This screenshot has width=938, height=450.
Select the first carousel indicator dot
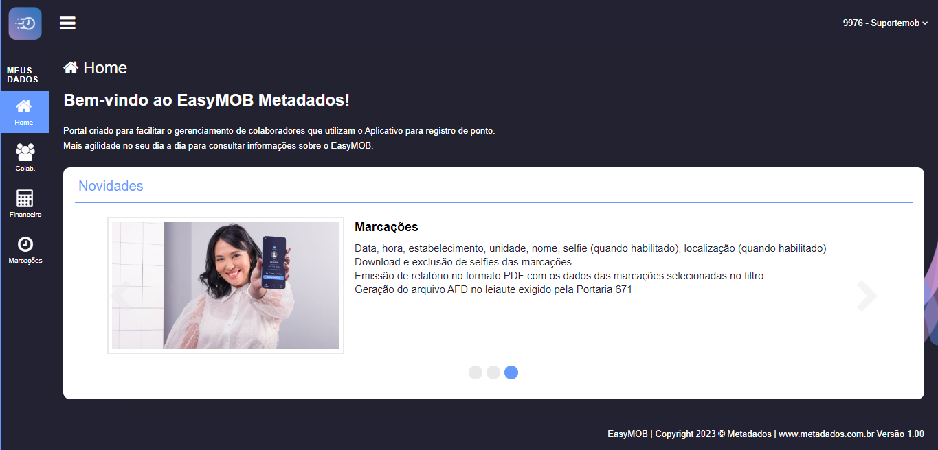[476, 372]
